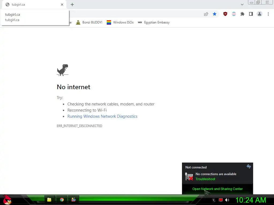
Task: Open a new tab with plus
Action: tap(72, 5)
